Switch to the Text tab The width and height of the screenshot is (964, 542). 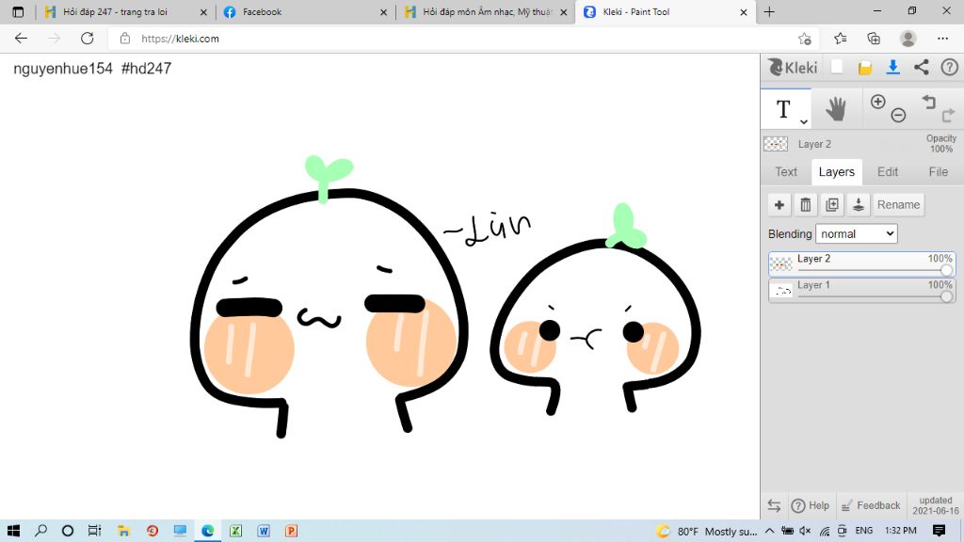point(786,172)
